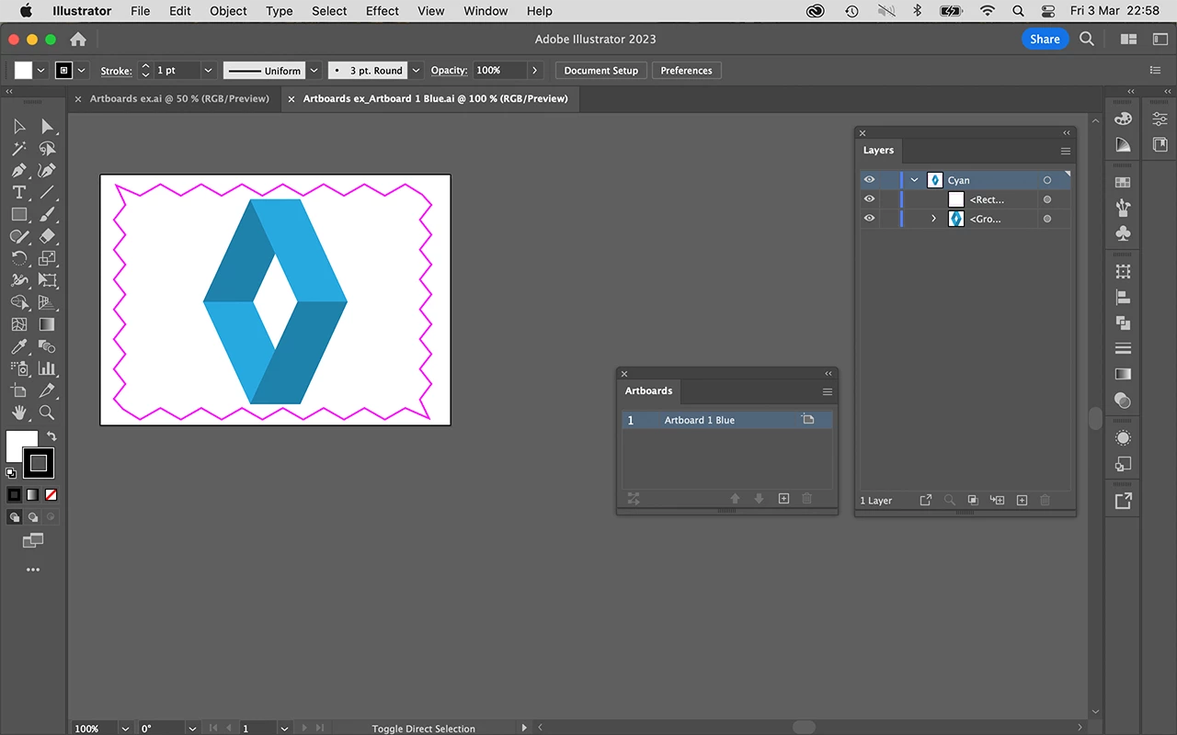Select the Scale tool
This screenshot has height=735, width=1177.
[48, 259]
